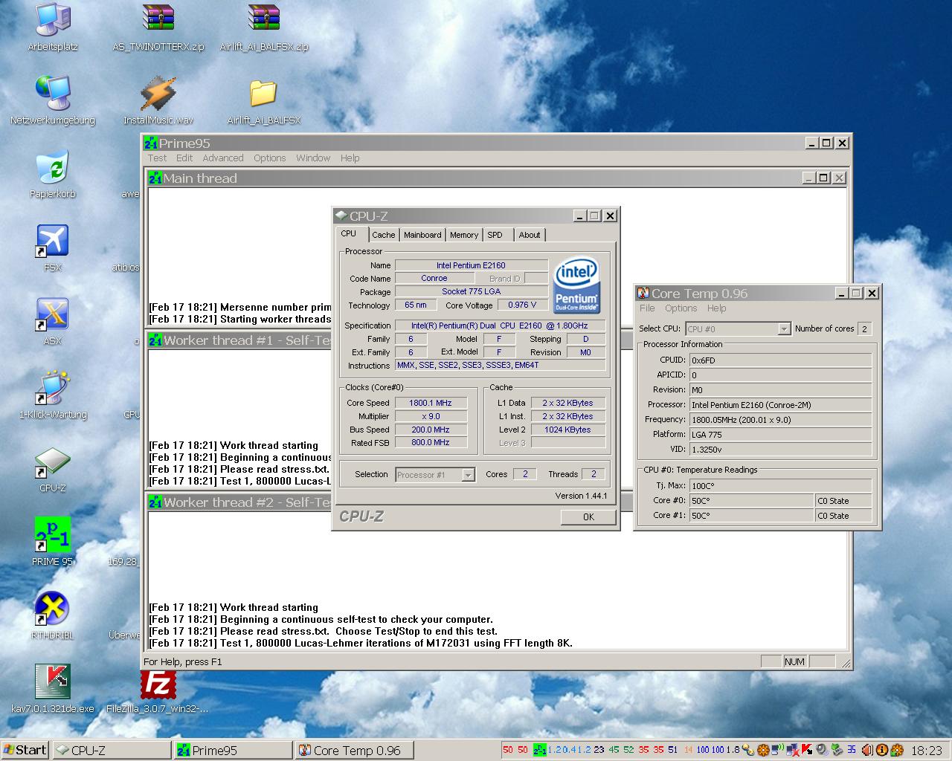Viewport: 952px width, 761px height.
Task: Switch to the Memory tab in CPU-Z
Action: [x=464, y=235]
